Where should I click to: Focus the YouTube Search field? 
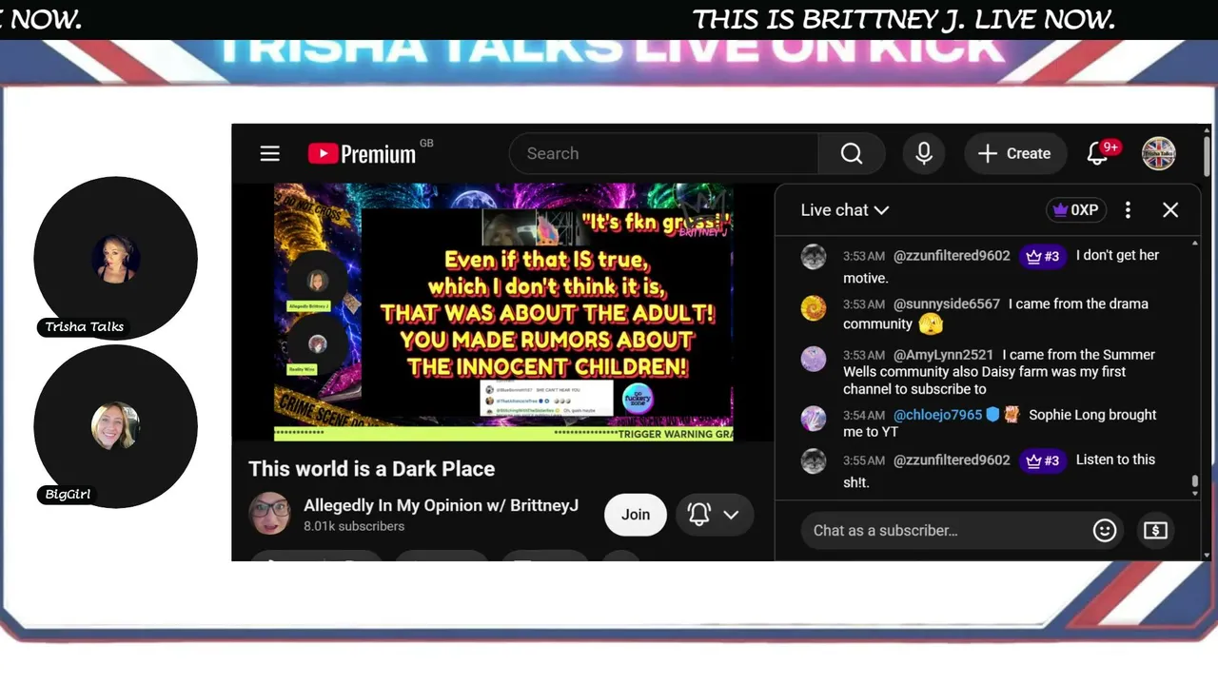point(663,153)
